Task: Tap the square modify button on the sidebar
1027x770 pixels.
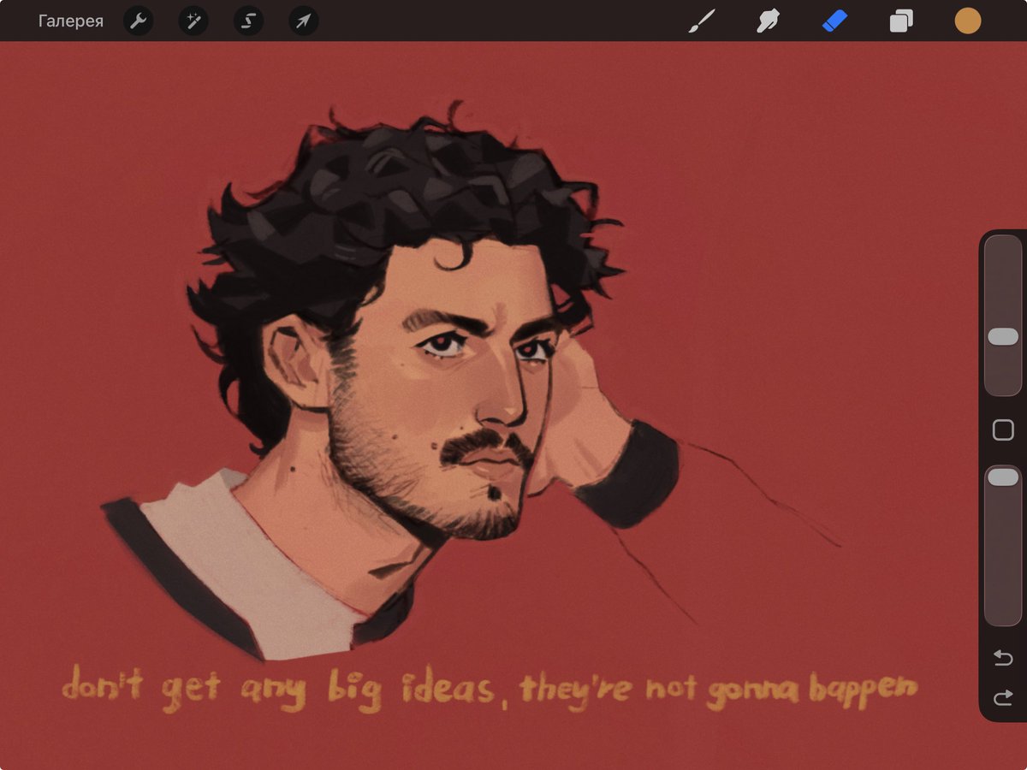Action: [1003, 429]
